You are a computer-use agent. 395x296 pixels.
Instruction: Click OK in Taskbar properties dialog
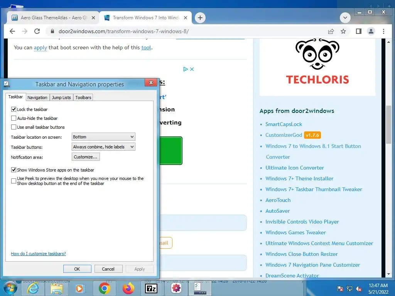[x=77, y=269]
